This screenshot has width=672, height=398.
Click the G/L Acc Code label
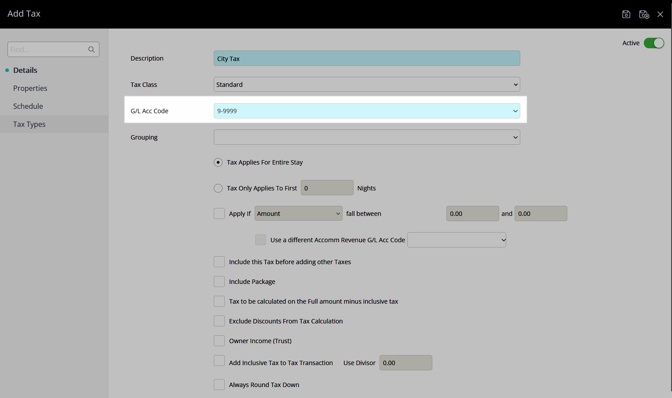(x=150, y=111)
